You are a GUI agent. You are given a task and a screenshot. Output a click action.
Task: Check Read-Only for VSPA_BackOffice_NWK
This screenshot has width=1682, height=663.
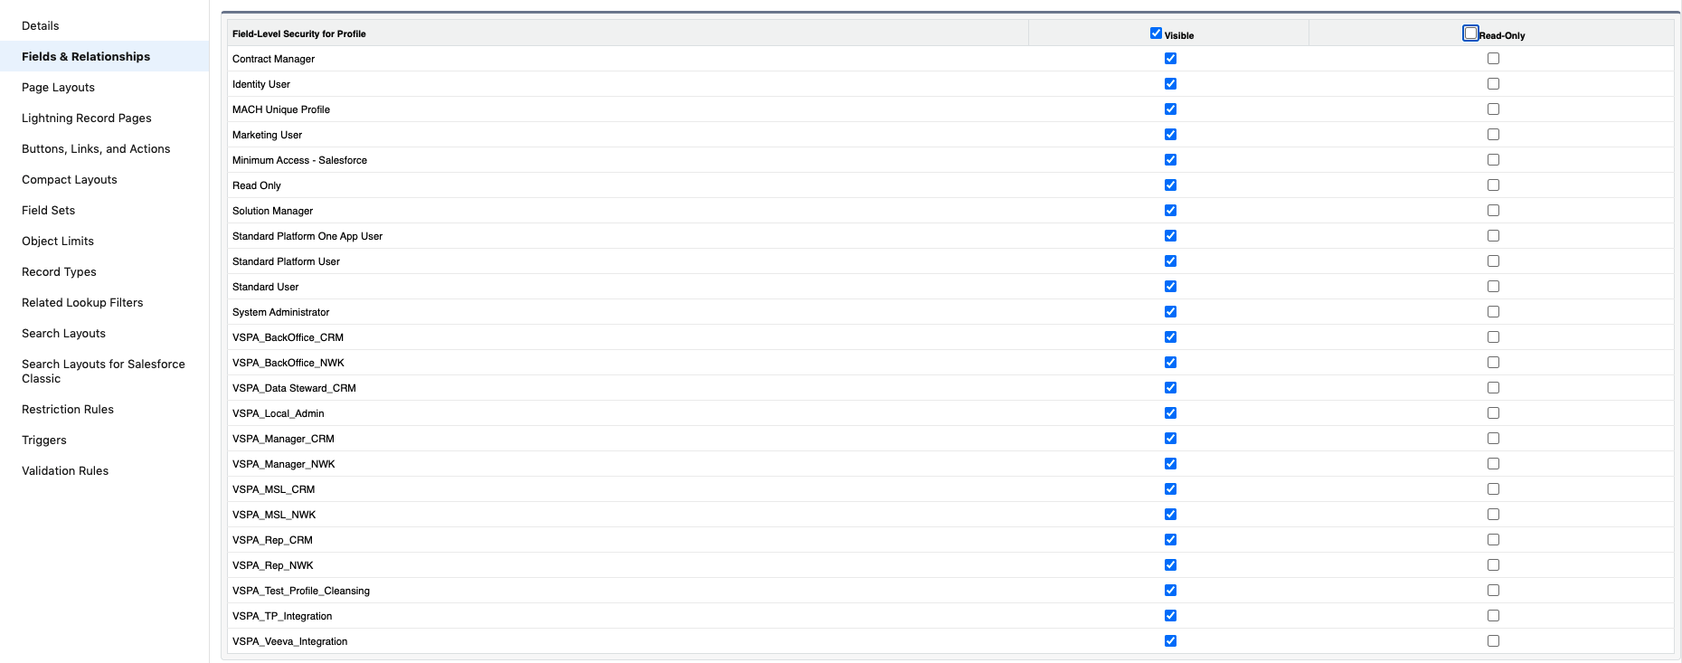coord(1493,362)
